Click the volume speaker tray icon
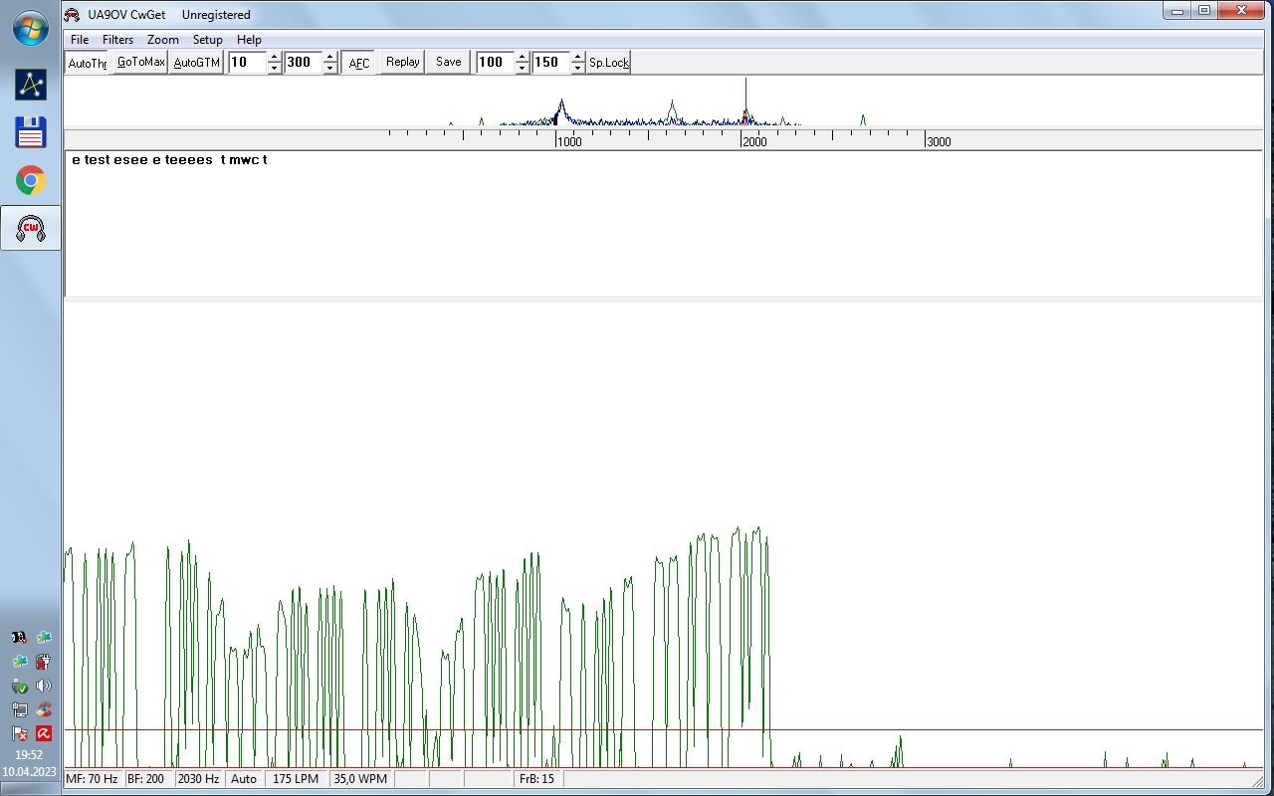This screenshot has height=796, width=1274. tap(44, 686)
